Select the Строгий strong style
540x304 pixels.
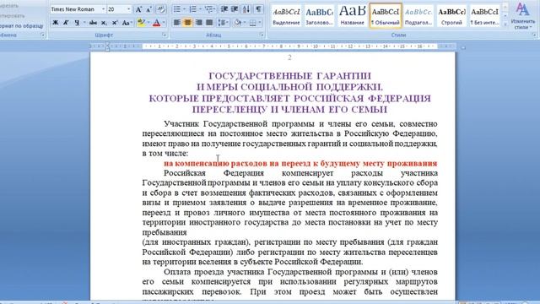tap(451, 16)
